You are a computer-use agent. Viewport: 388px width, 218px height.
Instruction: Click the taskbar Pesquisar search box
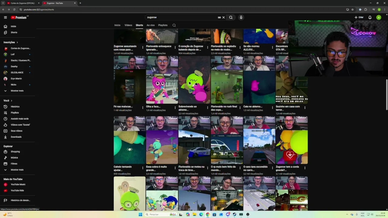tap(161, 214)
